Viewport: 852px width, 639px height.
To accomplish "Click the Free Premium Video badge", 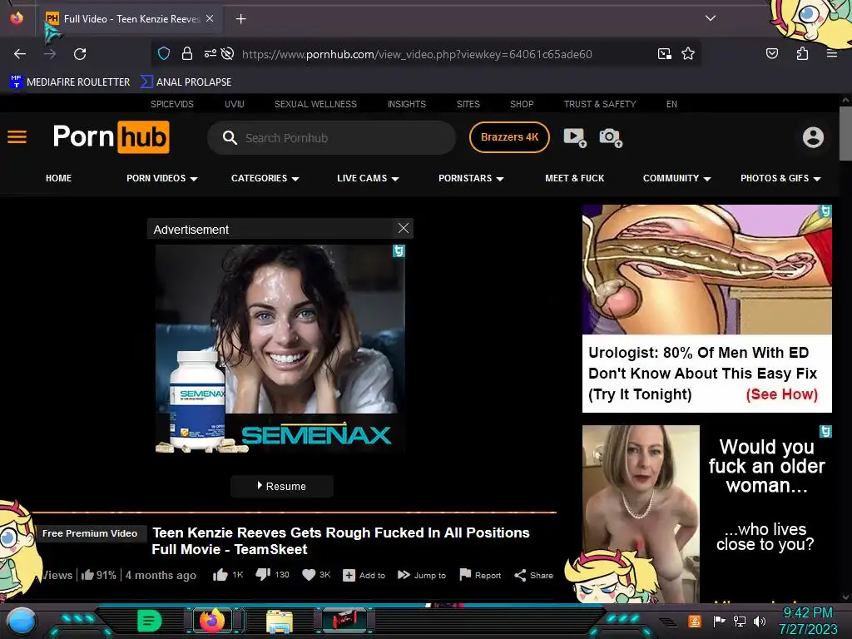I will pos(90,533).
